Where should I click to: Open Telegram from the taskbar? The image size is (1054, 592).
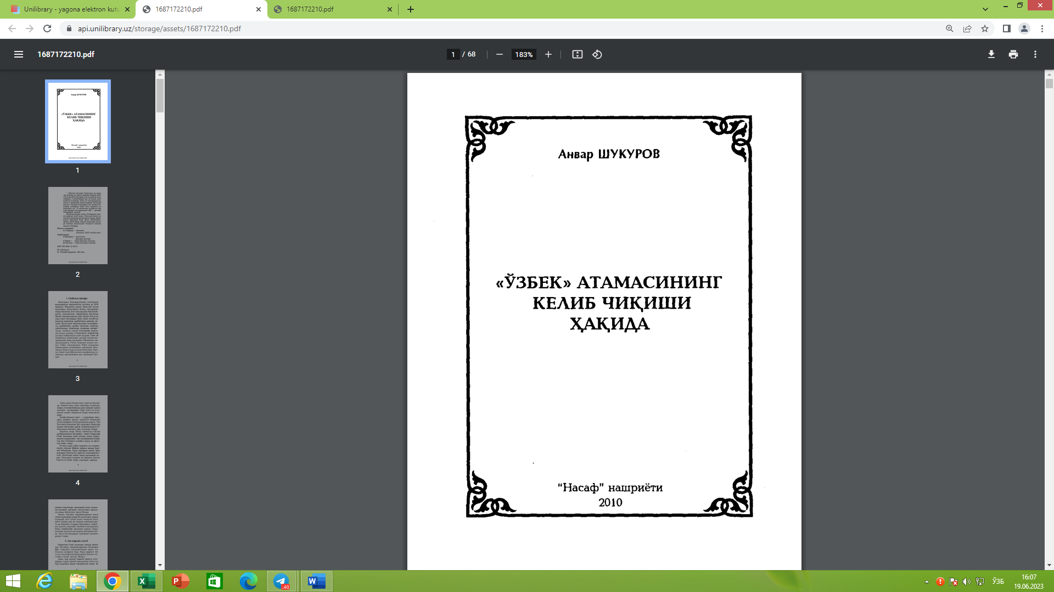click(282, 581)
